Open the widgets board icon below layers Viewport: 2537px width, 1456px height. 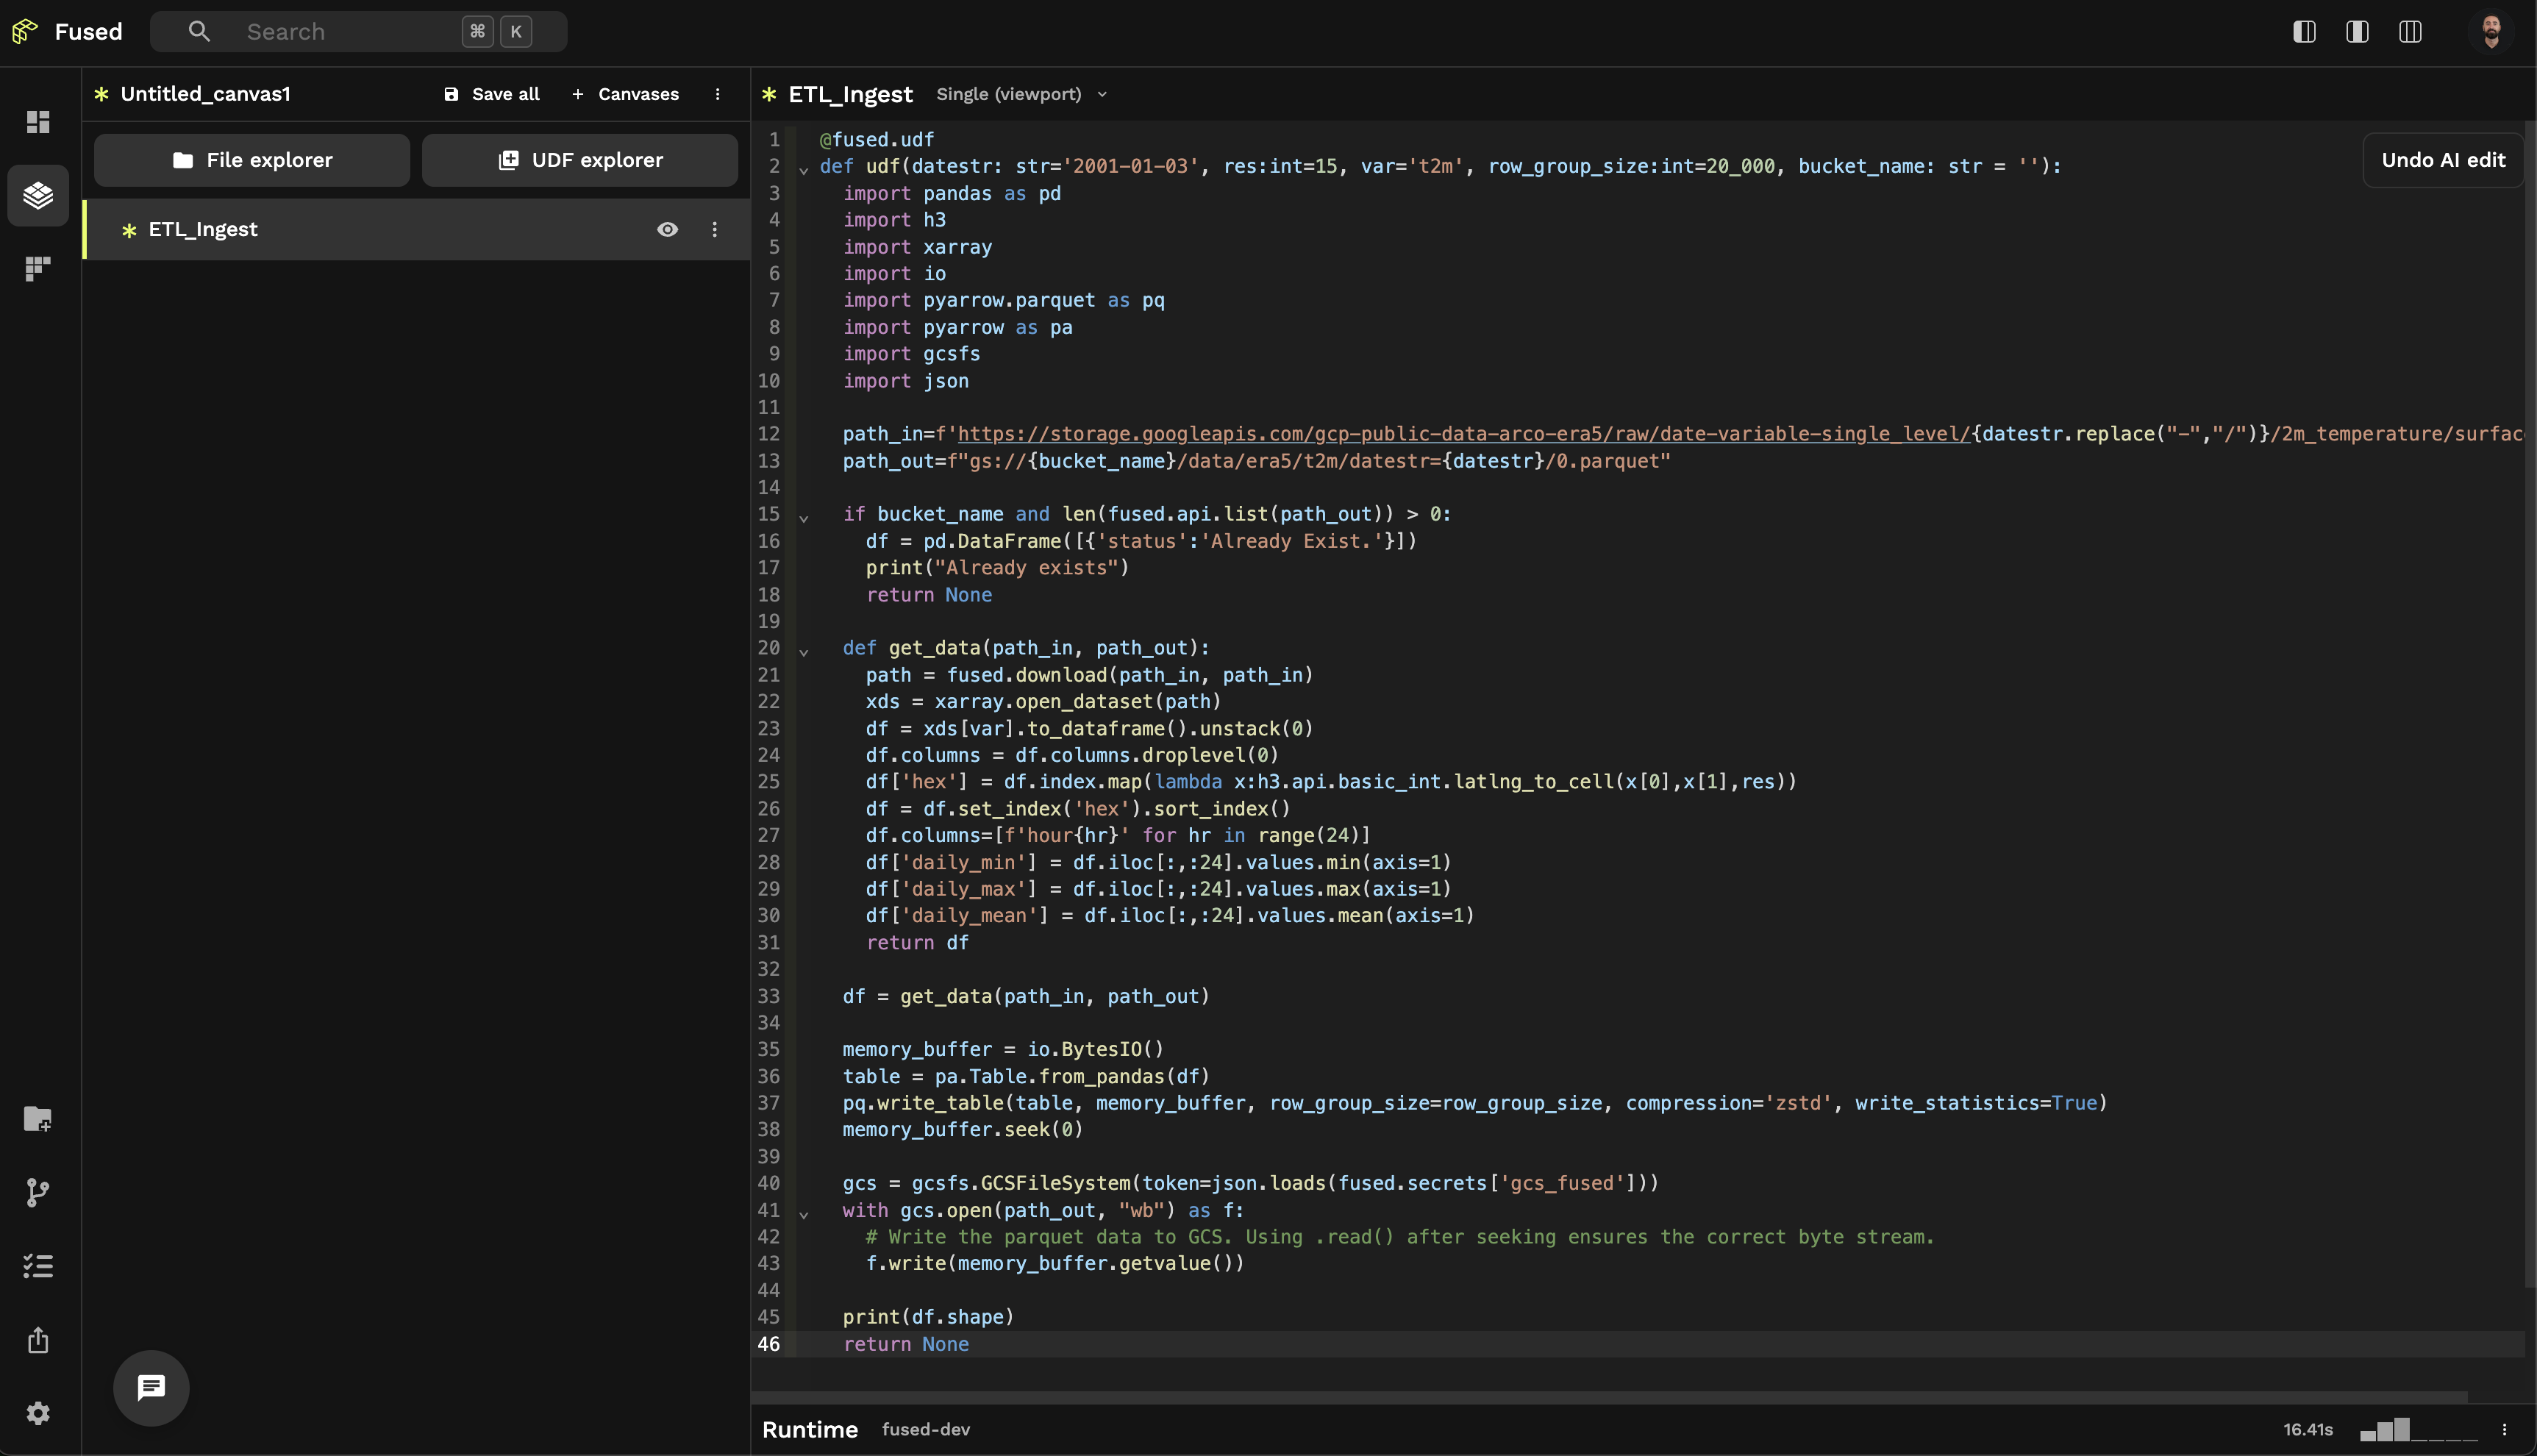point(38,268)
